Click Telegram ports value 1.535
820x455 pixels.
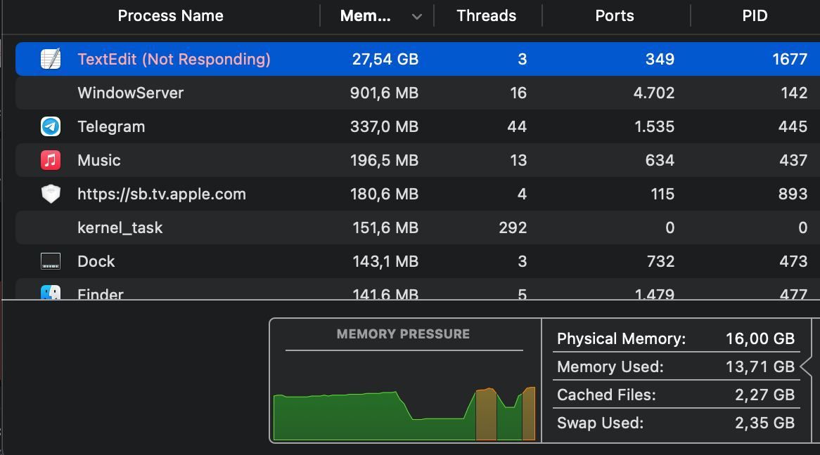654,126
